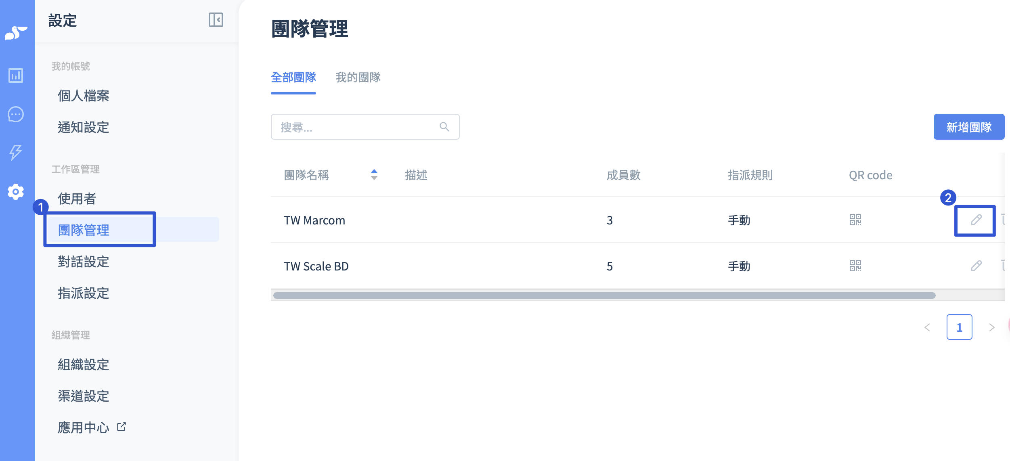Edit the TW Marcom team
The height and width of the screenshot is (461, 1010).
tap(976, 220)
